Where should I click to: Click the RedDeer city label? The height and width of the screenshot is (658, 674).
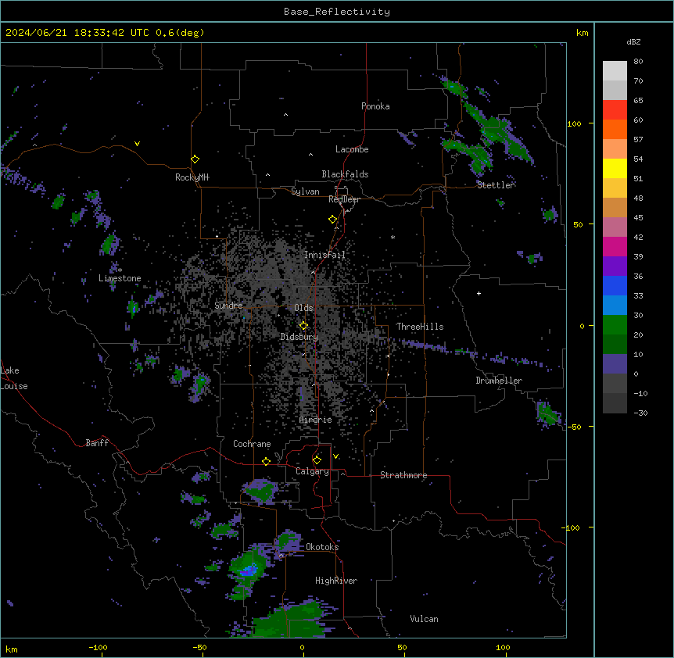(x=344, y=199)
